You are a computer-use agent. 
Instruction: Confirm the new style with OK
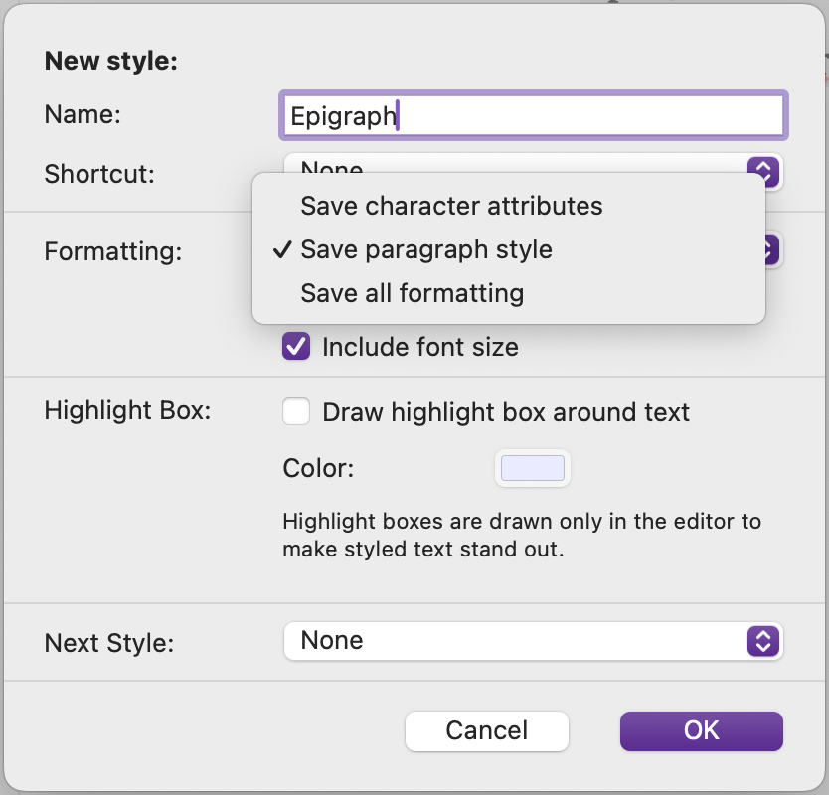(x=701, y=731)
